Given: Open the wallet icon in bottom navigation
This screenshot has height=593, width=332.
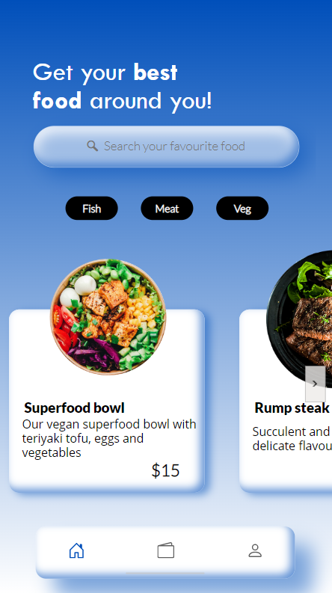Looking at the screenshot, I should point(165,550).
